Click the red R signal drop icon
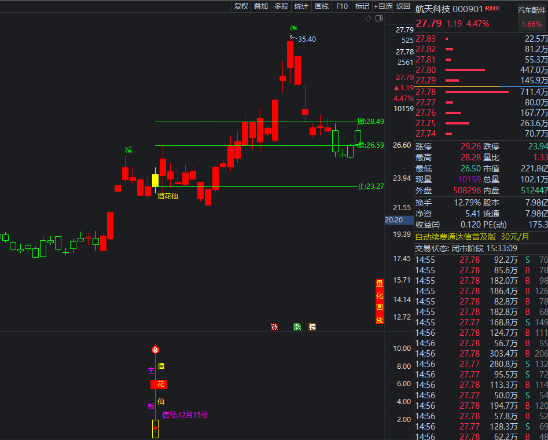 [x=155, y=350]
